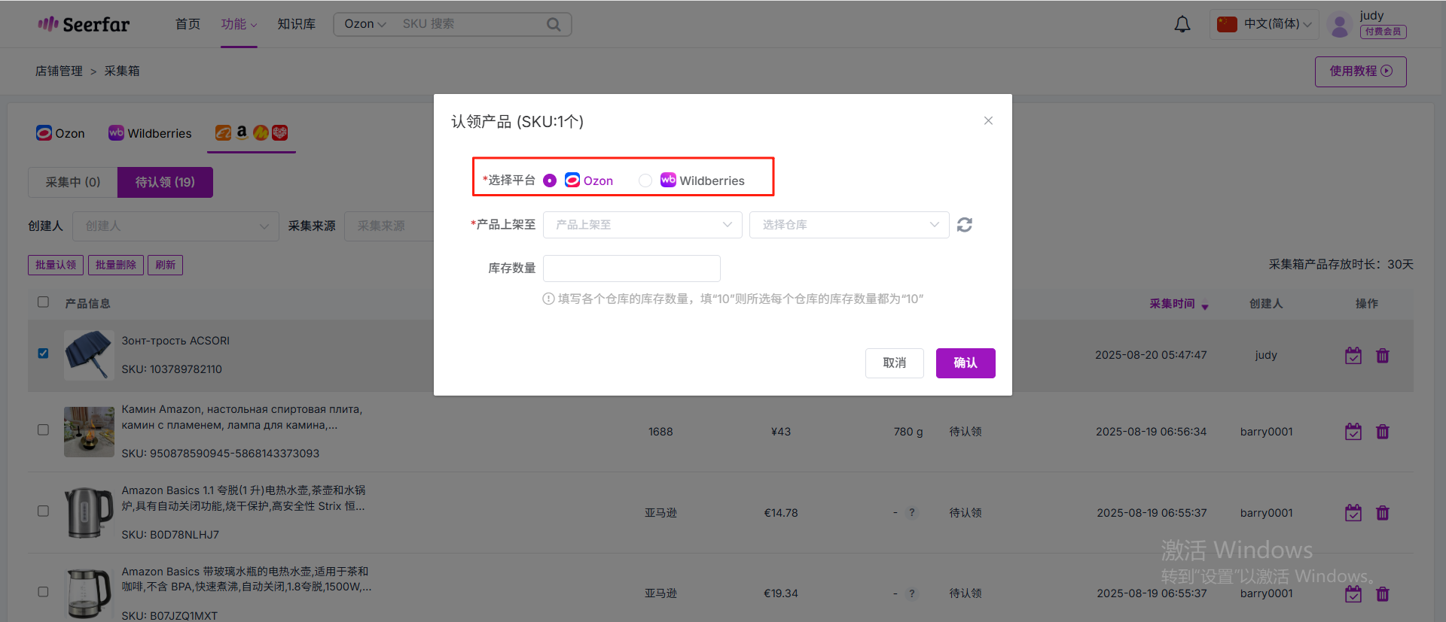1446x622 pixels.
Task: Click the refresh icon next to 选择仓库
Action: [x=965, y=225]
